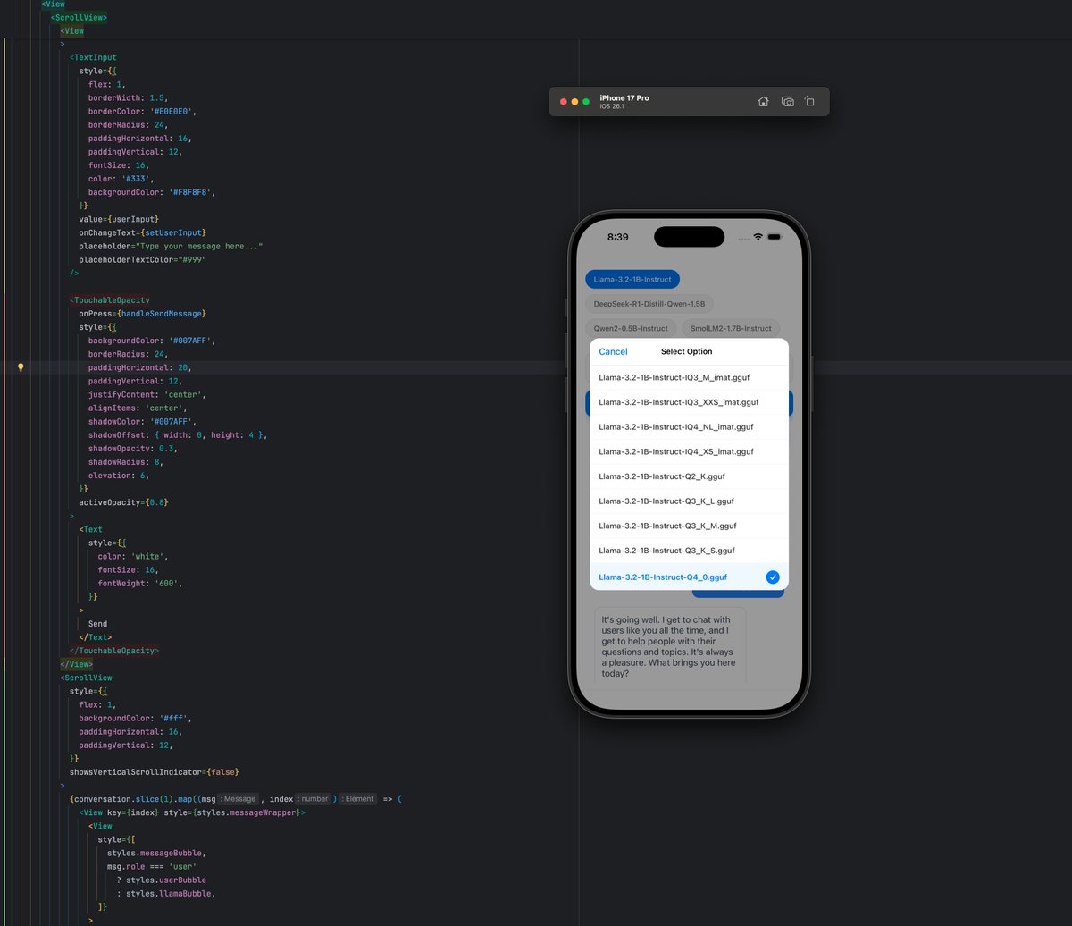Screen dimensions: 1072x926
Task: Take a screenshot with the Simulator camera icon
Action: click(x=787, y=102)
